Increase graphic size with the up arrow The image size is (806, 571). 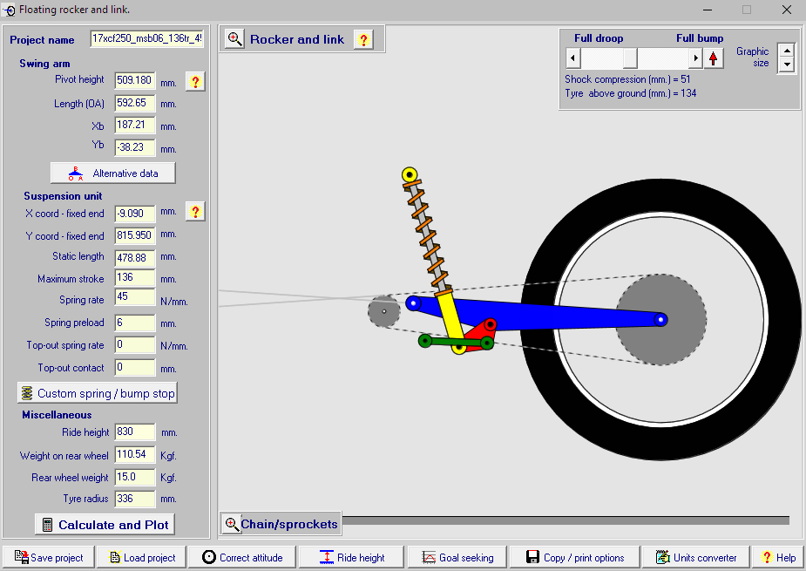(x=787, y=51)
